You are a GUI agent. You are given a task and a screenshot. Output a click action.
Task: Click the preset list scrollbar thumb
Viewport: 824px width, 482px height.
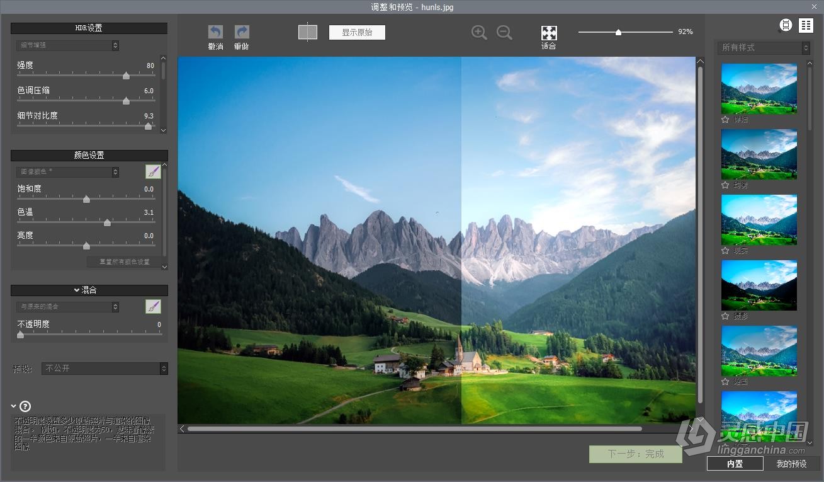[810, 98]
